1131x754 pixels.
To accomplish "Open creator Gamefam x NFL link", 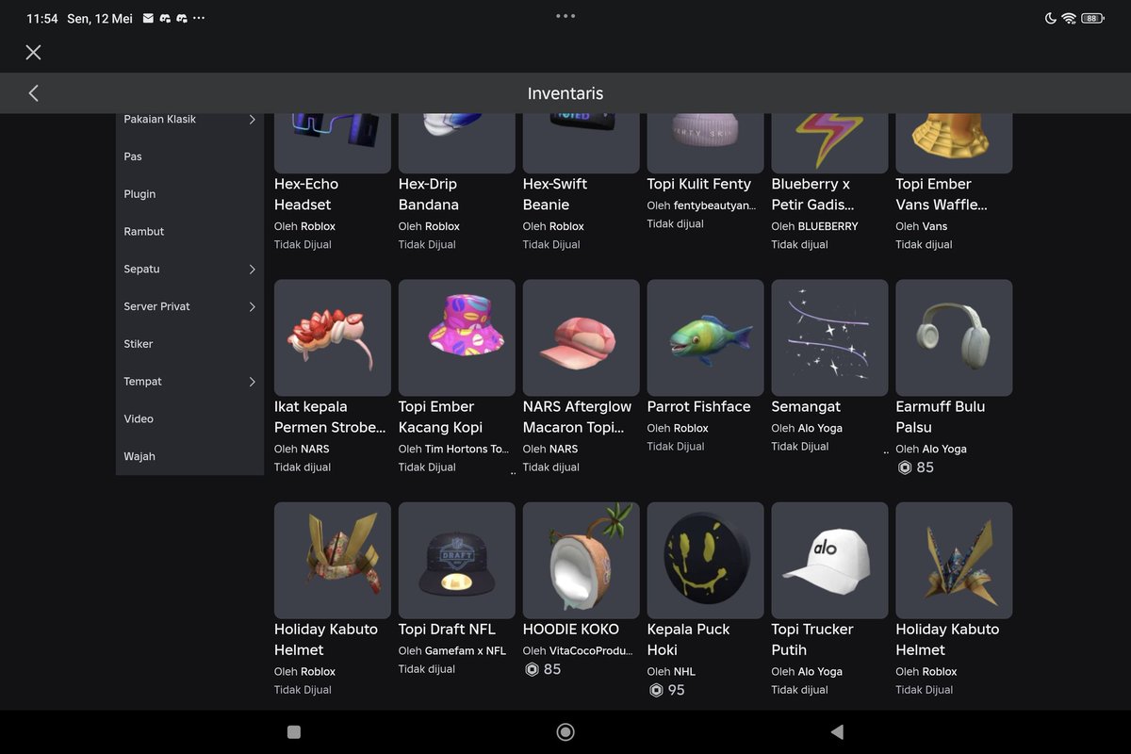I will coord(465,650).
